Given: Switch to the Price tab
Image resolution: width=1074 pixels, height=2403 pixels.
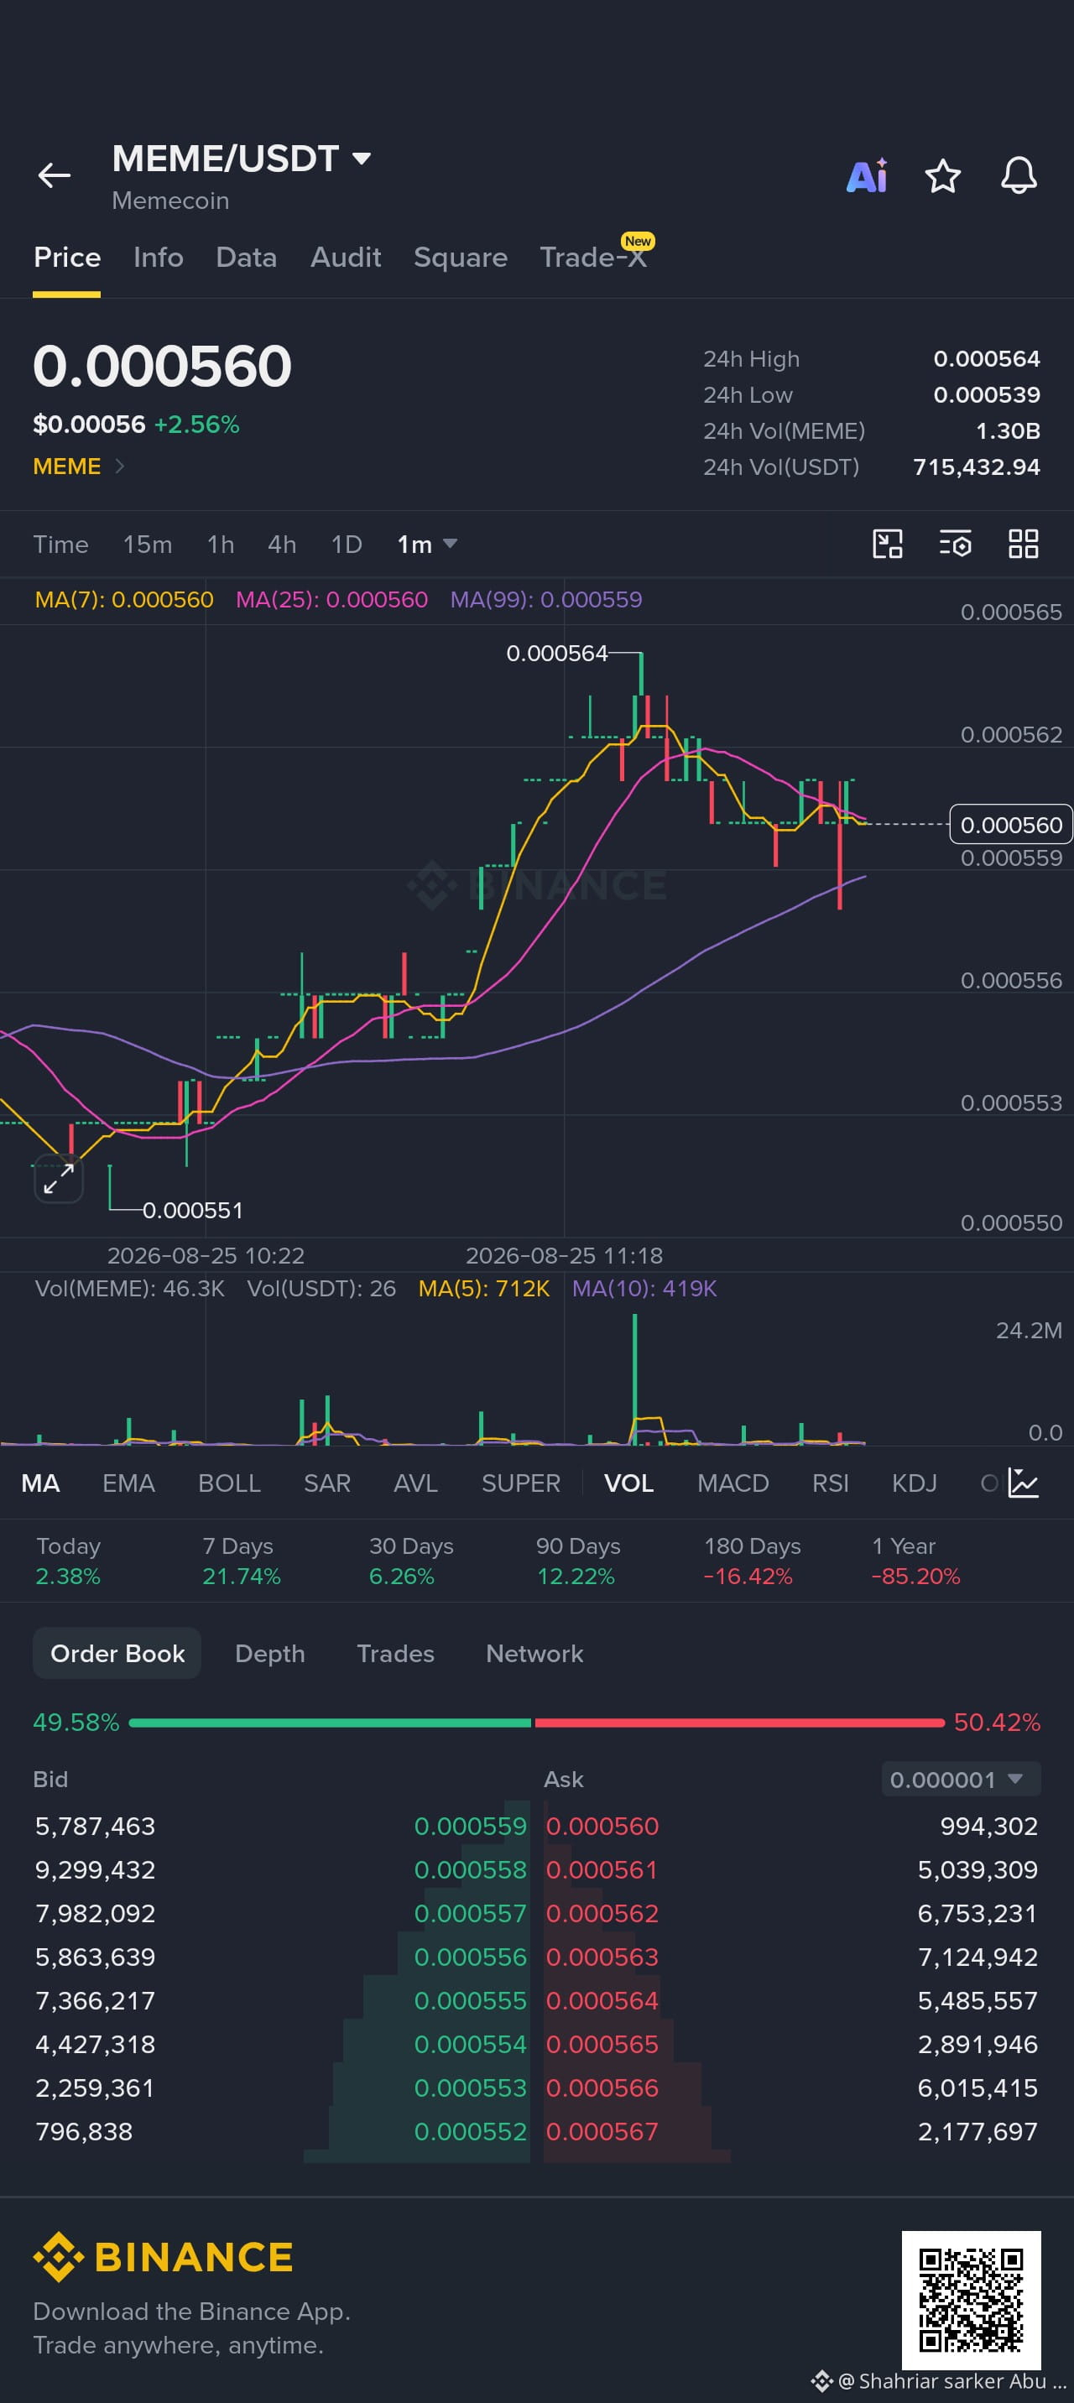Looking at the screenshot, I should 66,258.
